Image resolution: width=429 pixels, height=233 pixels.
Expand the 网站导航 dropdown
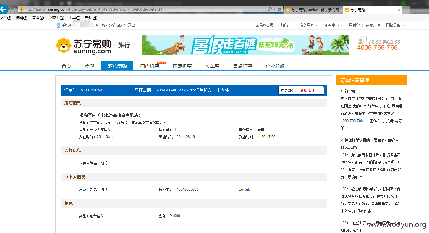click(x=395, y=25)
